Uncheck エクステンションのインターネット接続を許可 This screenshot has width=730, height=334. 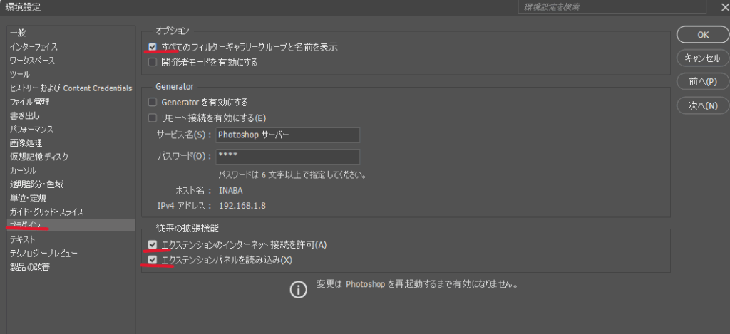[x=153, y=245]
